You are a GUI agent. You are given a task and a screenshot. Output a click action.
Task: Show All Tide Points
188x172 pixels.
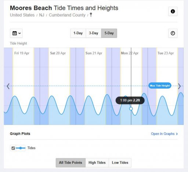click(70, 163)
